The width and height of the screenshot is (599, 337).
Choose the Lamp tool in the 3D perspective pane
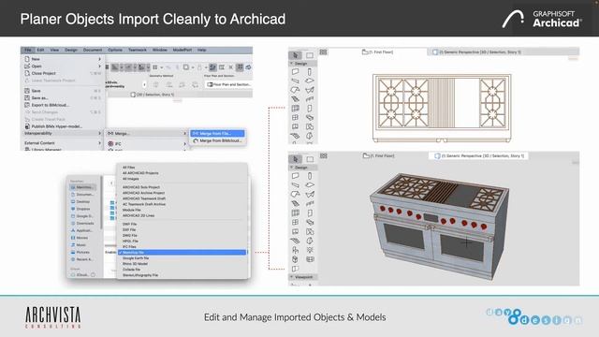point(310,250)
